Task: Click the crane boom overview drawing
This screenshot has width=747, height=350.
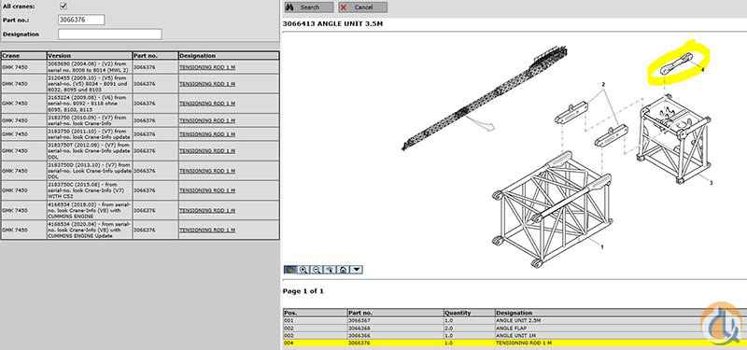Action: click(x=484, y=98)
